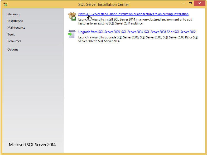The width and height of the screenshot is (207, 155).
Task: Click Upgrade from SQL Server 2005 link
Action: tap(137, 32)
